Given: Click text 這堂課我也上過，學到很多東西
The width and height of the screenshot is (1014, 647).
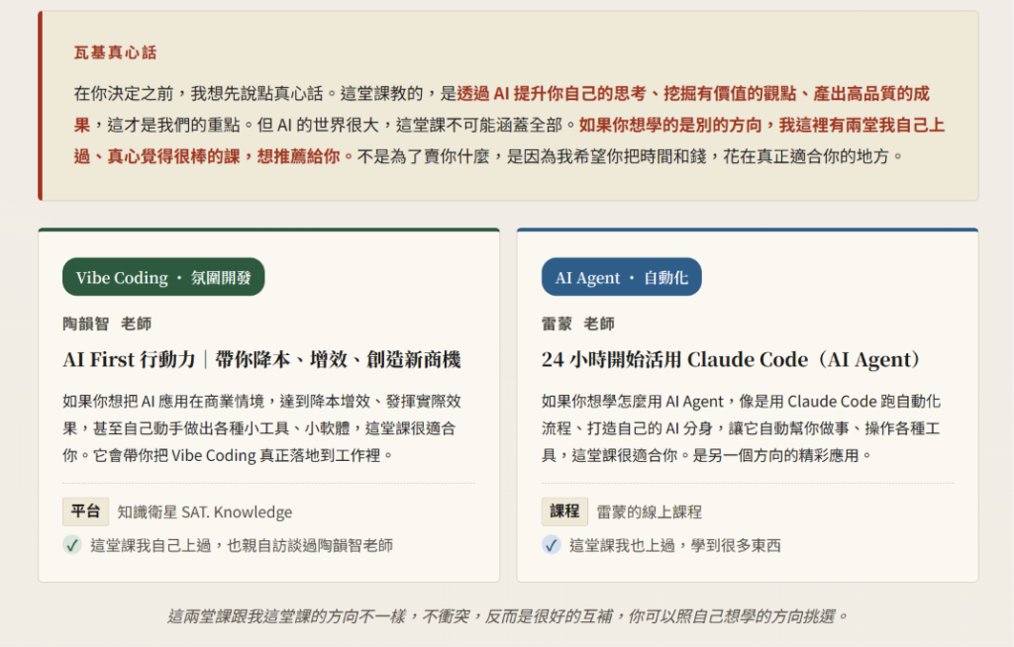Looking at the screenshot, I should 675,545.
